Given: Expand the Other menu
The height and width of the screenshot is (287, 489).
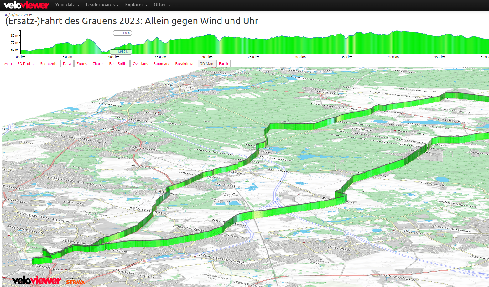Looking at the screenshot, I should coord(162,5).
